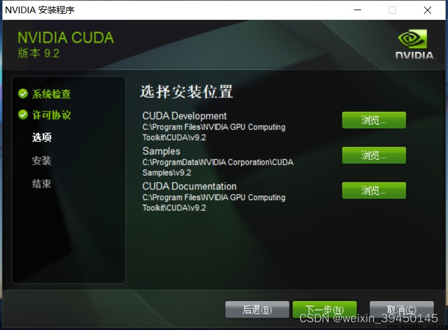Go back with the 后退(B) button
The height and width of the screenshot is (330, 448).
click(x=257, y=310)
